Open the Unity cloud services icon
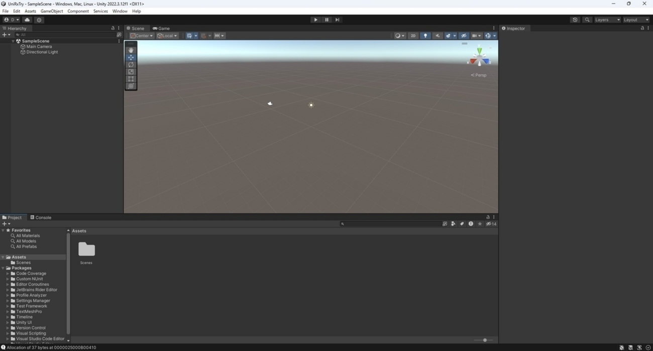This screenshot has height=351, width=653. tap(27, 20)
